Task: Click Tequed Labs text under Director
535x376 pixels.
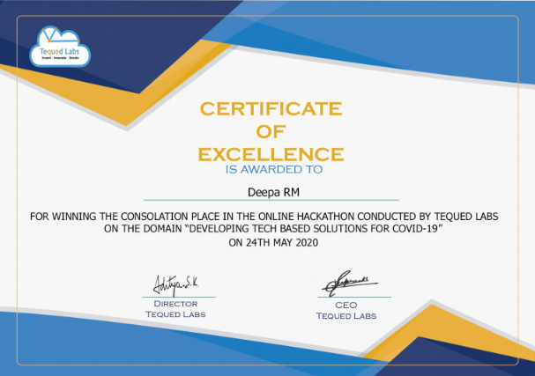Action: coord(175,314)
